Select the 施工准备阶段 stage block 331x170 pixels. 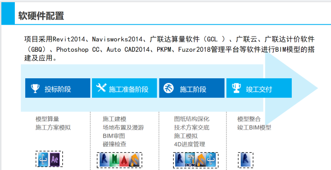pos(124,88)
